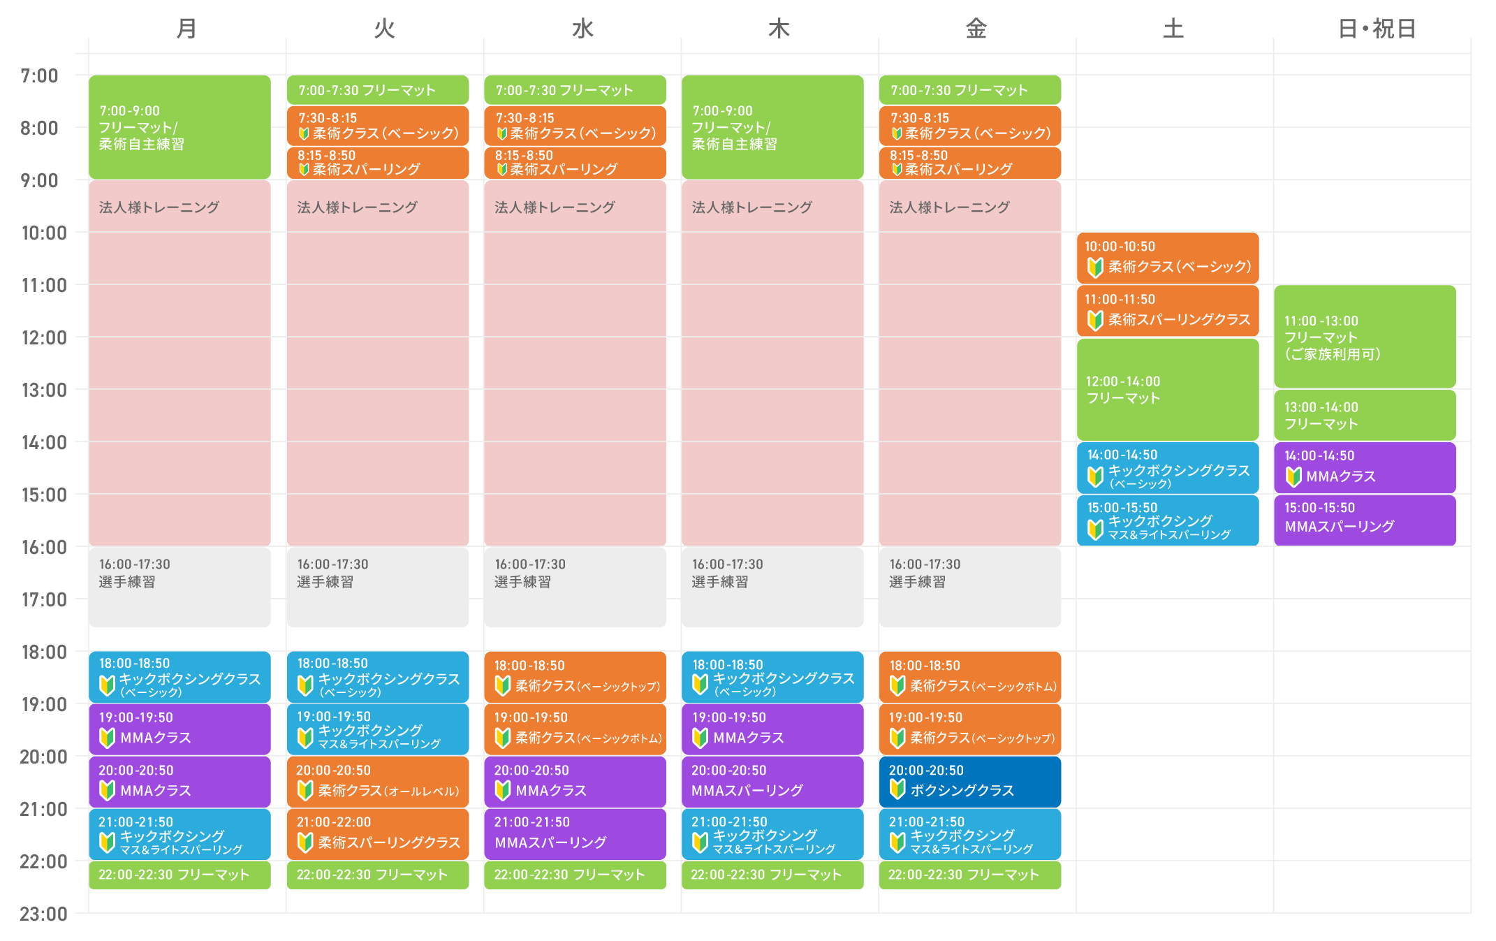Click beginner mark on Thursday 19:00 MMAクラス

tap(700, 738)
